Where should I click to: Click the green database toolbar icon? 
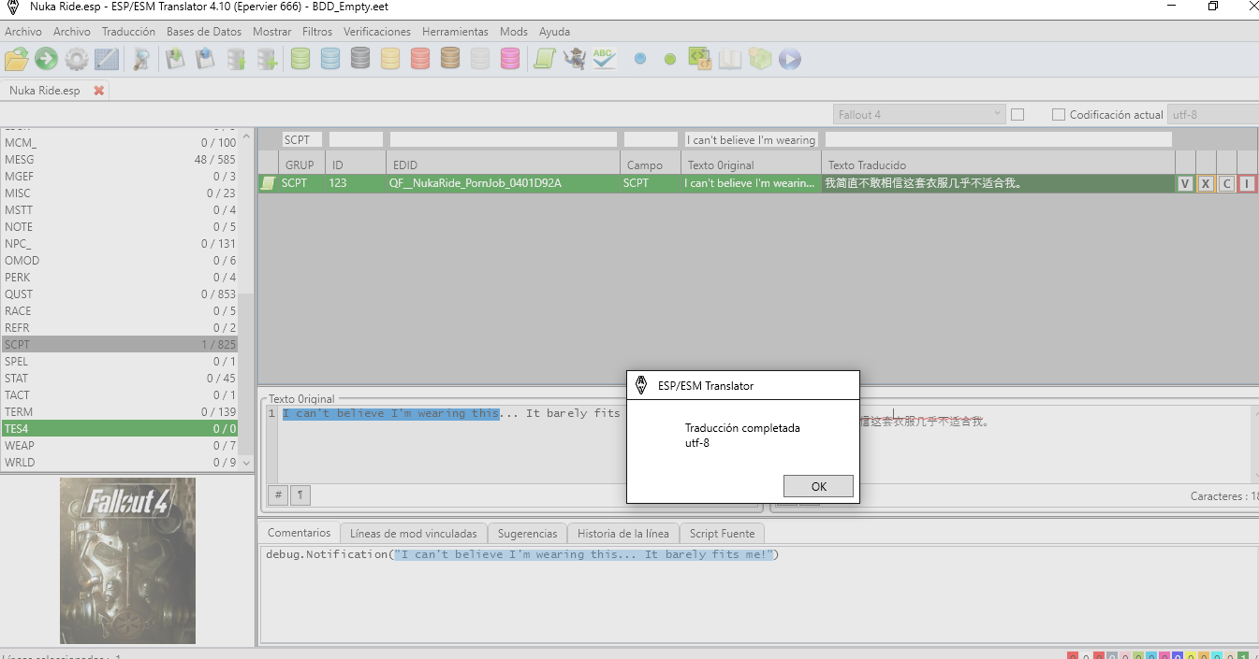(x=300, y=60)
